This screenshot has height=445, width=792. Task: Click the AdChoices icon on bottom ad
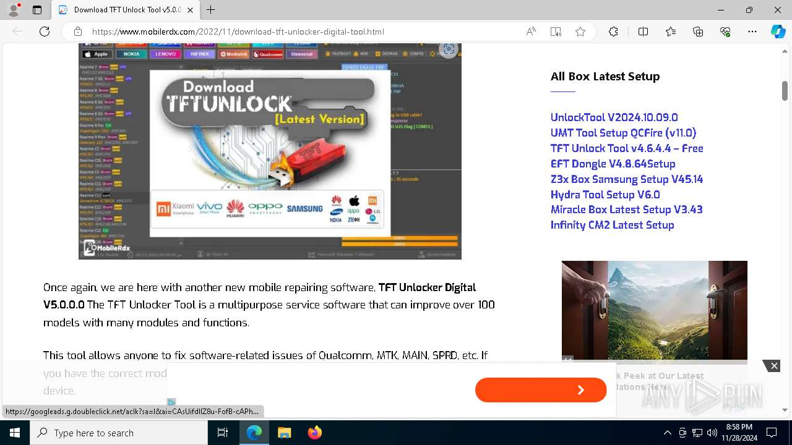click(171, 402)
